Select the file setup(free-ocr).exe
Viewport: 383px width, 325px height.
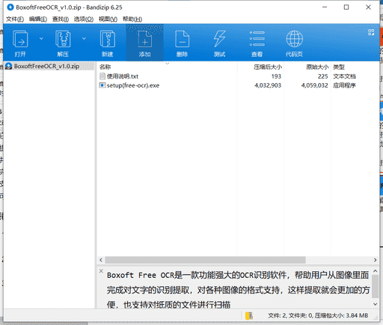(133, 85)
